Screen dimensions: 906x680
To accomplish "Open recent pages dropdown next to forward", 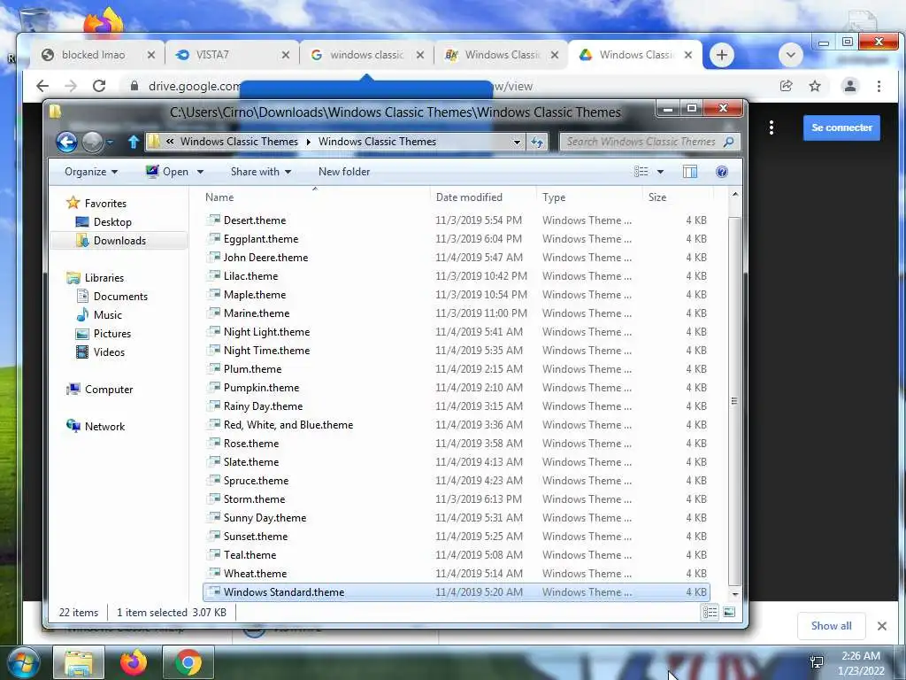I will coord(110,142).
